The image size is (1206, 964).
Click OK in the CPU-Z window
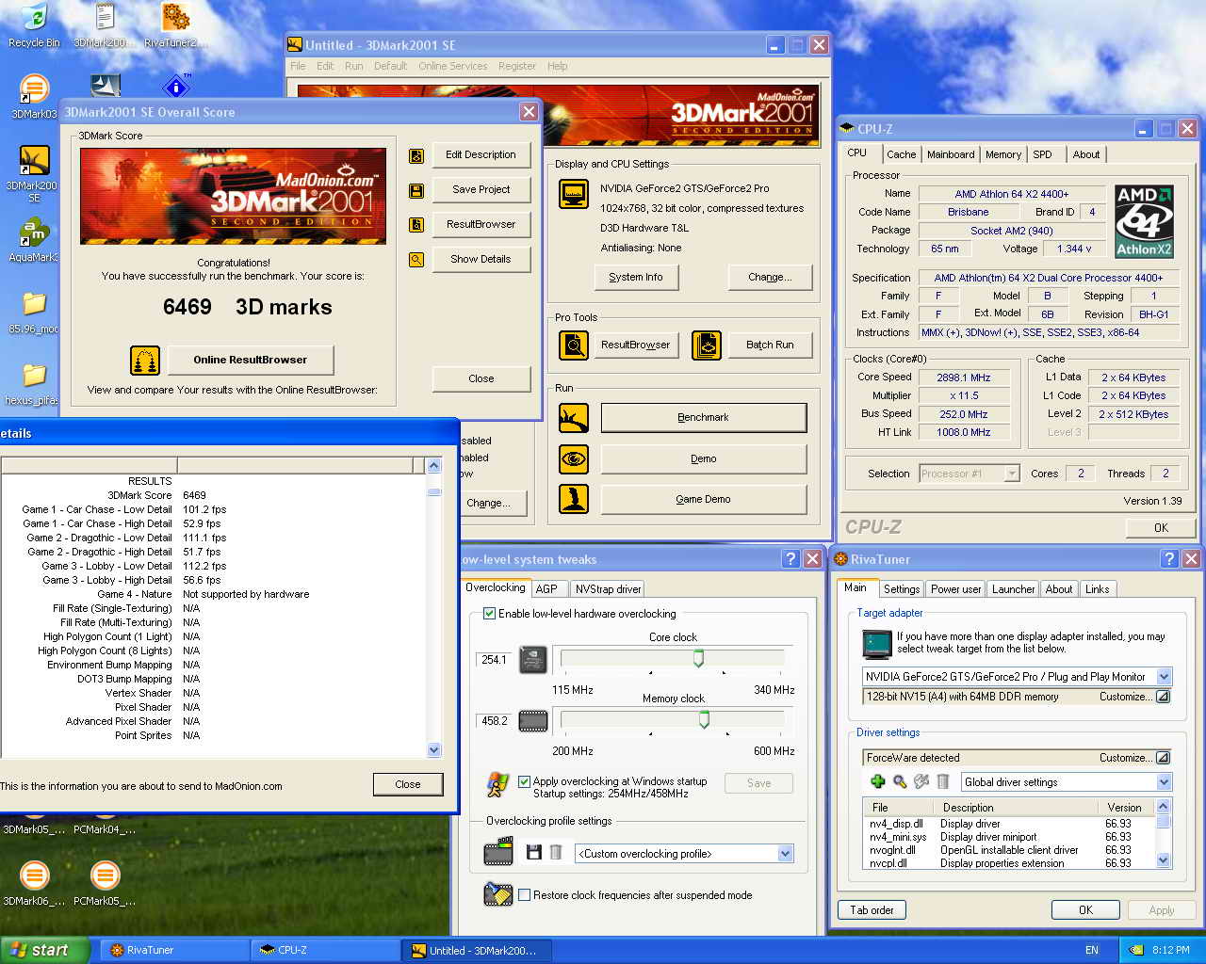[1161, 528]
